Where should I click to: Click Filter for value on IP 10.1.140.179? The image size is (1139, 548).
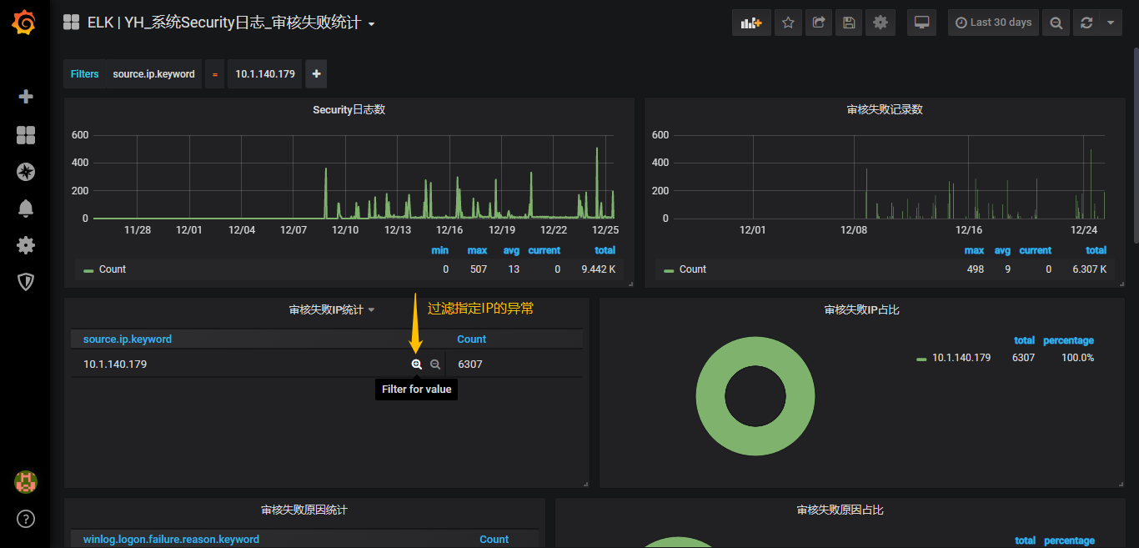coord(416,364)
